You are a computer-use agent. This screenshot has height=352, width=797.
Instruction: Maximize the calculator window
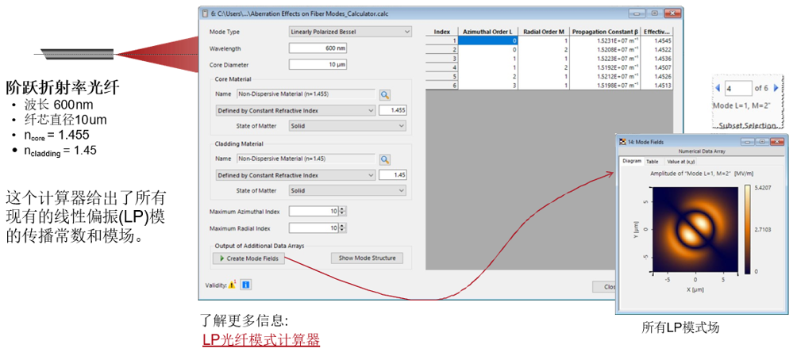(x=655, y=13)
